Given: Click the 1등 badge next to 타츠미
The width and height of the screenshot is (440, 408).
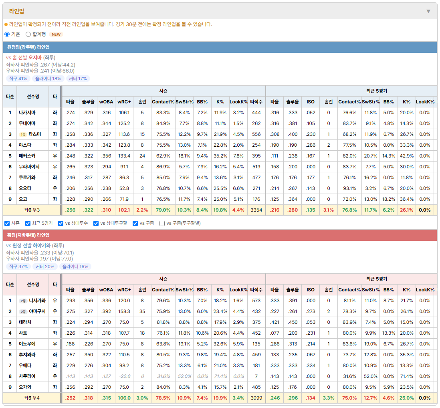Looking at the screenshot, I should click(x=23, y=134).
